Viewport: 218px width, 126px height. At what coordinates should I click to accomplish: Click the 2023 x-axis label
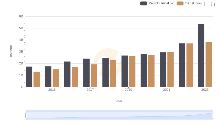coord(205,90)
